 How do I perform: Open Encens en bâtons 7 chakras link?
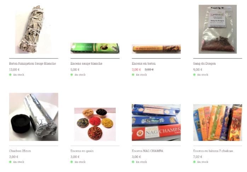(x=213, y=151)
